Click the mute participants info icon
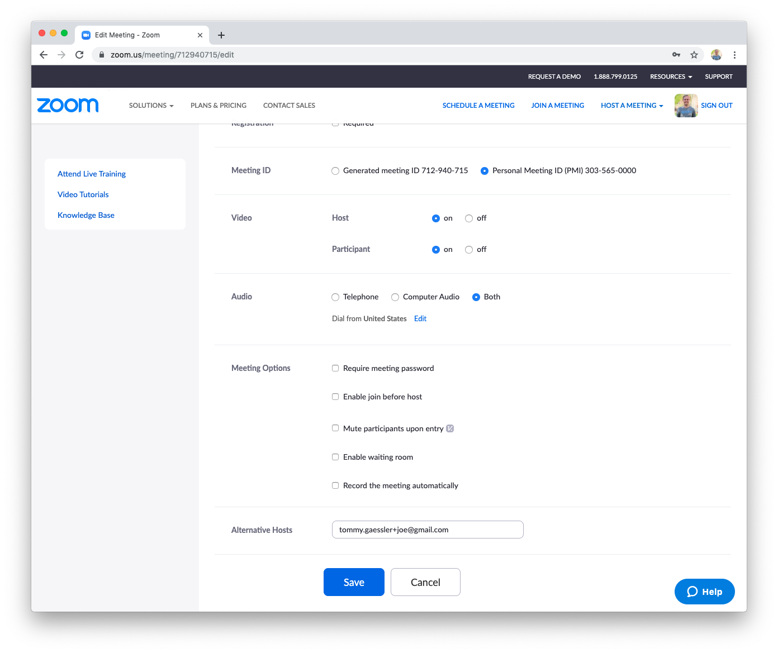The height and width of the screenshot is (653, 778). 450,428
